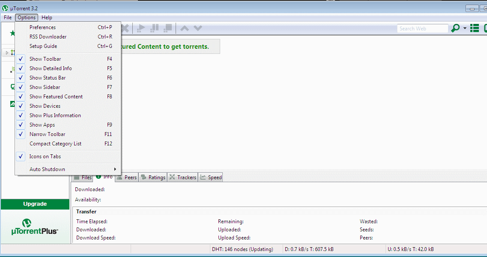Image resolution: width=487 pixels, height=257 pixels.
Task: Click the Ratings tab icon
Action: tap(143, 177)
